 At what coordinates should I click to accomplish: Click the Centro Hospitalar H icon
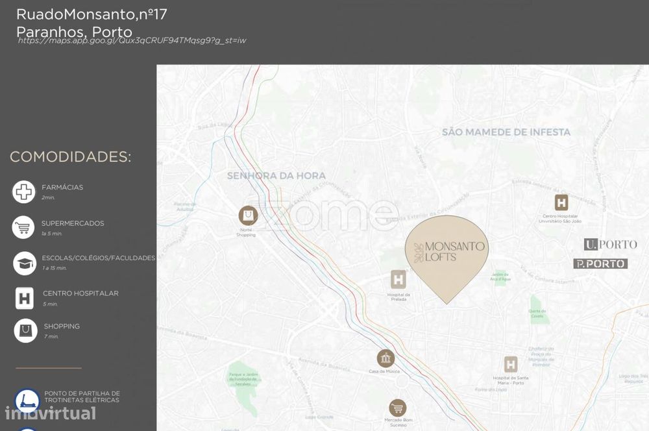pyautogui.click(x=25, y=298)
